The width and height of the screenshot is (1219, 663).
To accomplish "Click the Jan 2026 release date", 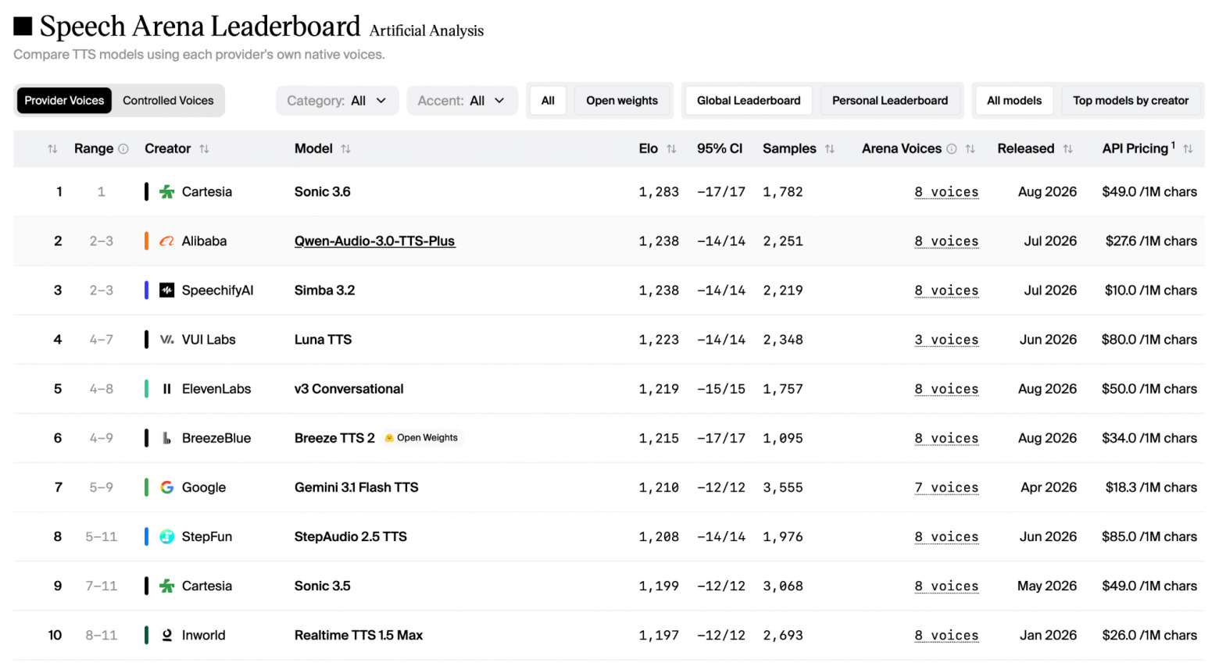I will point(1048,635).
